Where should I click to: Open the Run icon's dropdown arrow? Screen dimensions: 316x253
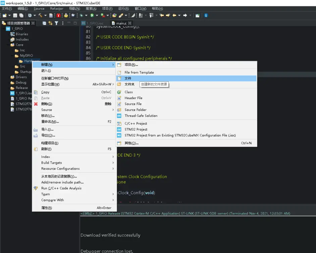coord(97,15)
